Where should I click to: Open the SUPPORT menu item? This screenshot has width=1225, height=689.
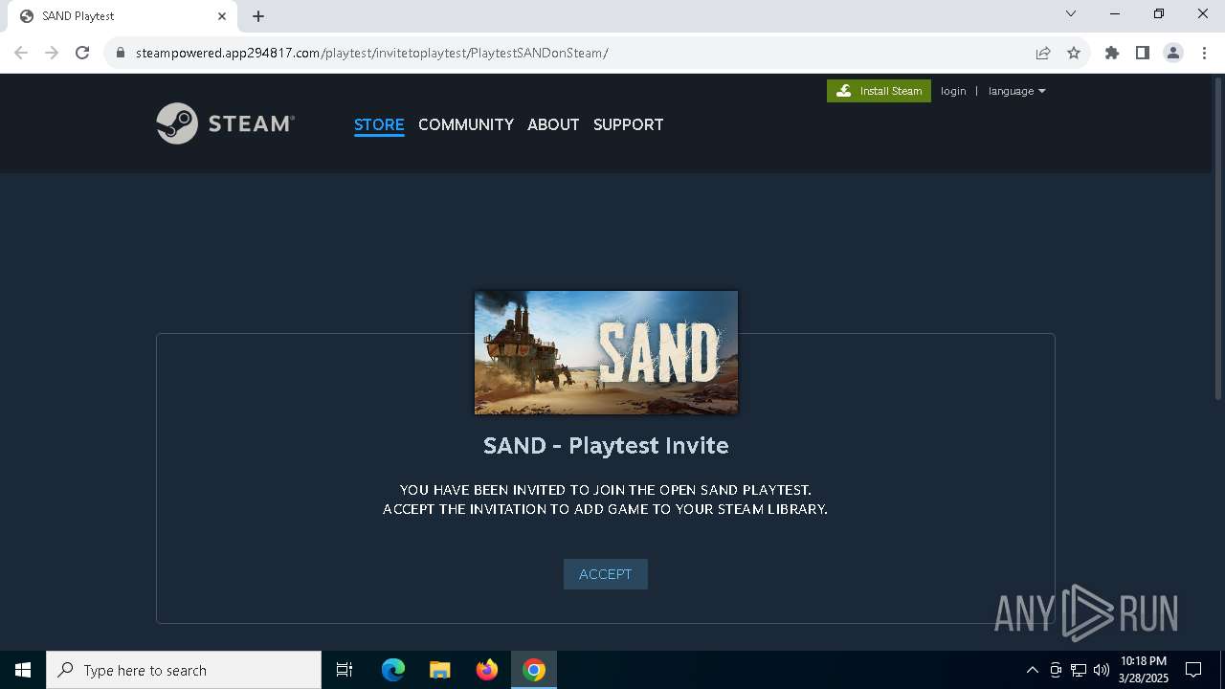pyautogui.click(x=628, y=124)
